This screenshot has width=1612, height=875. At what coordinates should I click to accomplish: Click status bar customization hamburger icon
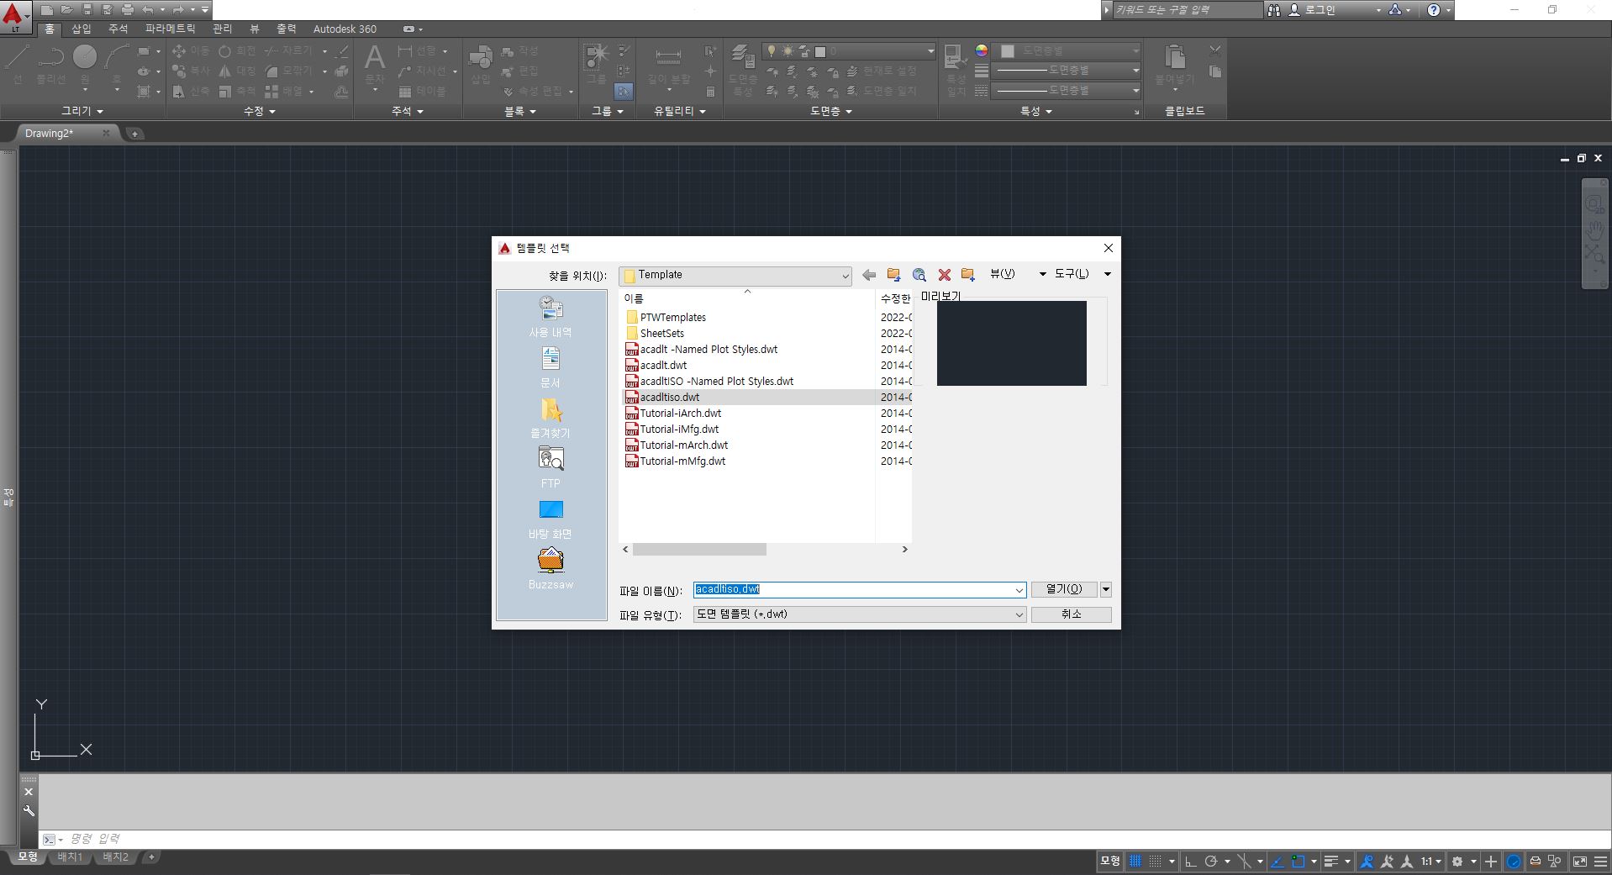(1600, 862)
